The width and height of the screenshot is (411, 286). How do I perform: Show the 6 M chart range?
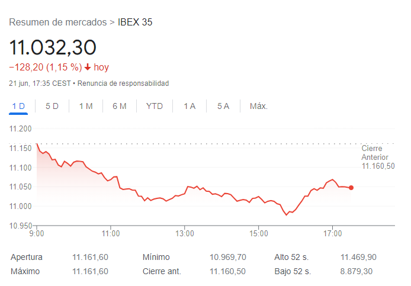120,106
